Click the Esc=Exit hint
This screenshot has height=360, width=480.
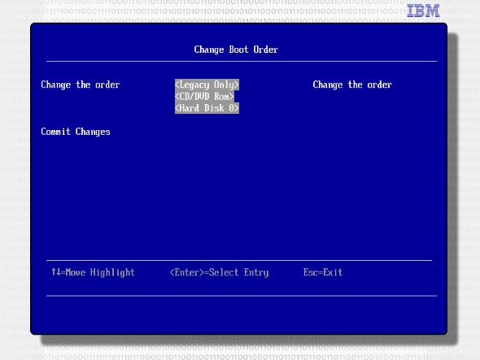(323, 272)
